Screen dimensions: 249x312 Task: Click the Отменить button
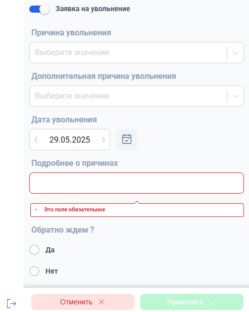coord(83,302)
